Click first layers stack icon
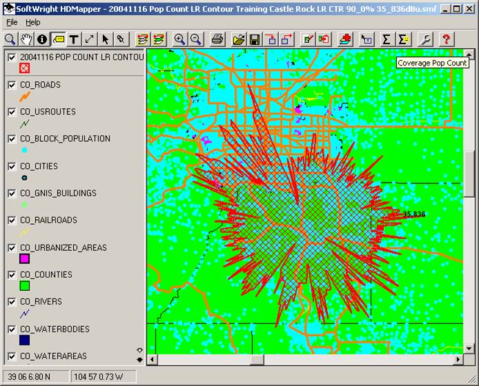Screen dimensions: 479x386 (143, 39)
